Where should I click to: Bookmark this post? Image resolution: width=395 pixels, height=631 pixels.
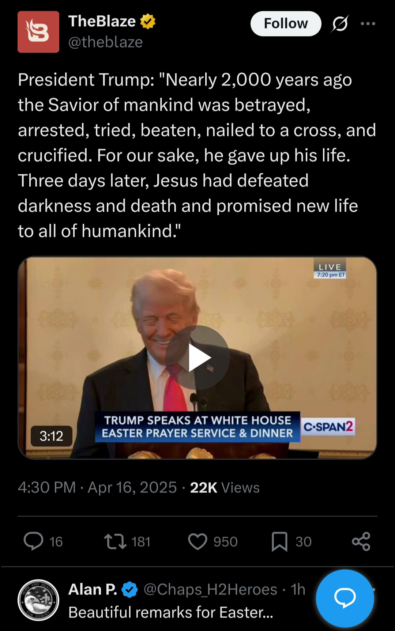279,541
